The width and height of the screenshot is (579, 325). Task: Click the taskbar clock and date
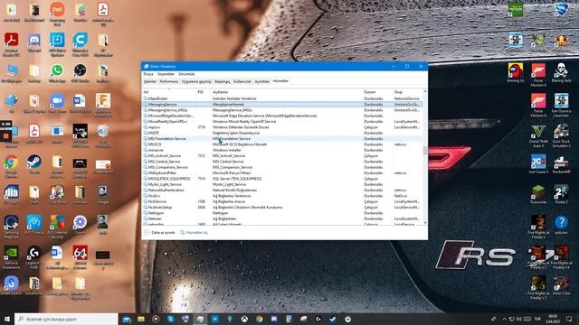[x=553, y=319]
